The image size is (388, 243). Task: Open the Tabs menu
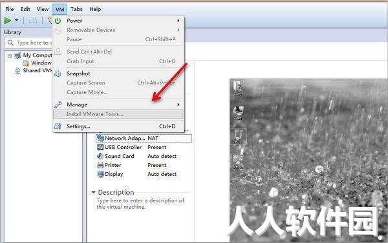tap(76, 9)
